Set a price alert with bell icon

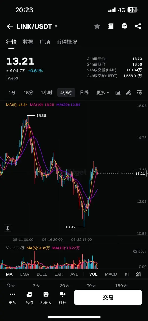coord(124,26)
